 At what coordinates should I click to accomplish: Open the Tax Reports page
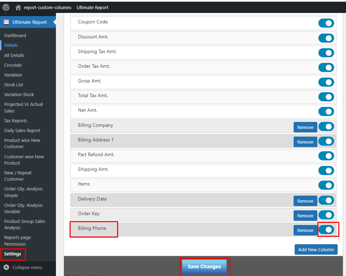point(15,121)
